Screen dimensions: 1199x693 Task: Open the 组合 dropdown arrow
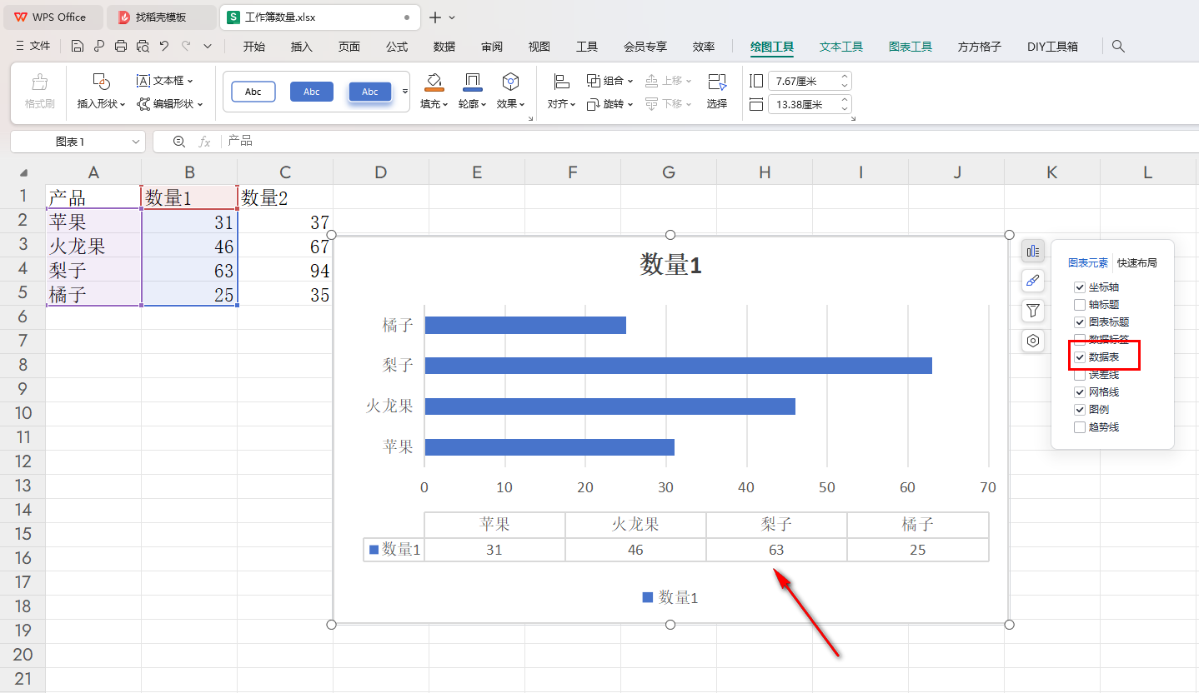coord(630,81)
